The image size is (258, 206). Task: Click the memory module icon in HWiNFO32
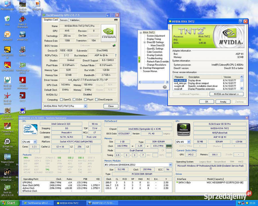pyautogui.click(x=169, y=146)
